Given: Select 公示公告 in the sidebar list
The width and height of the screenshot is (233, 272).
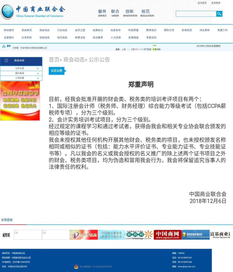Looking at the screenshot, I should [20, 68].
